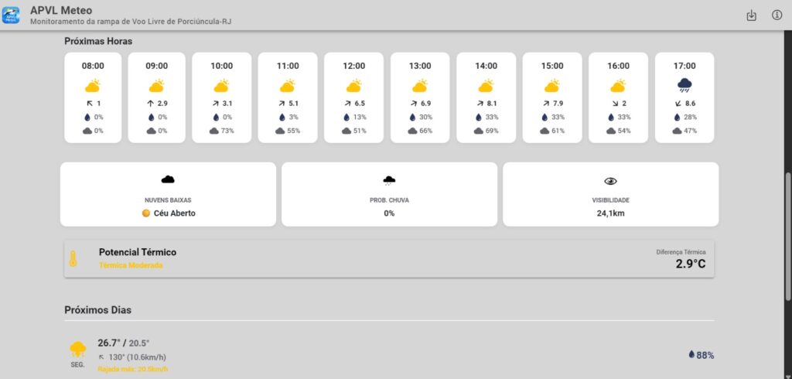Open the 15:00 hourly forecast card

pos(552,97)
